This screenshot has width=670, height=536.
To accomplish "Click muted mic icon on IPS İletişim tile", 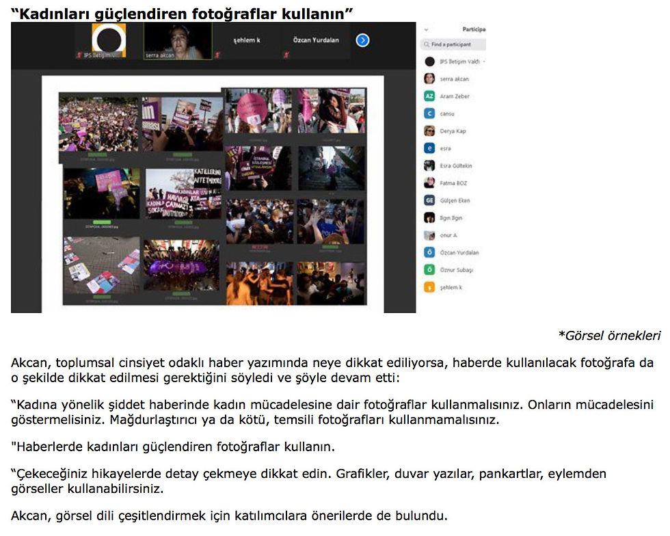I will pyautogui.click(x=79, y=55).
